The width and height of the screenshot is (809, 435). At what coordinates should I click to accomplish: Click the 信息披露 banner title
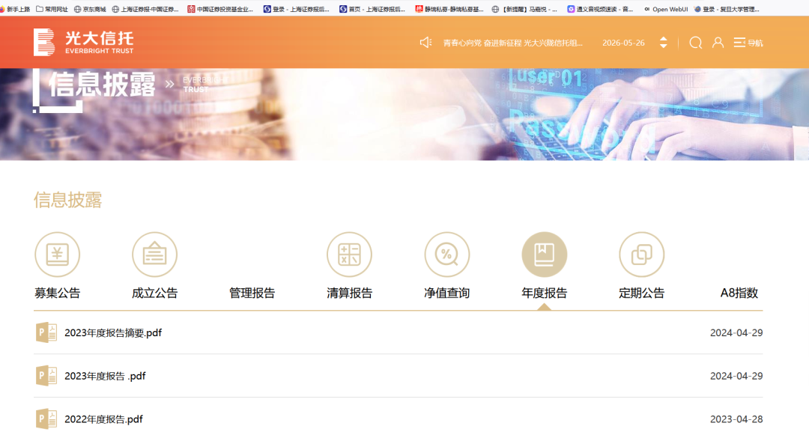[x=102, y=84]
